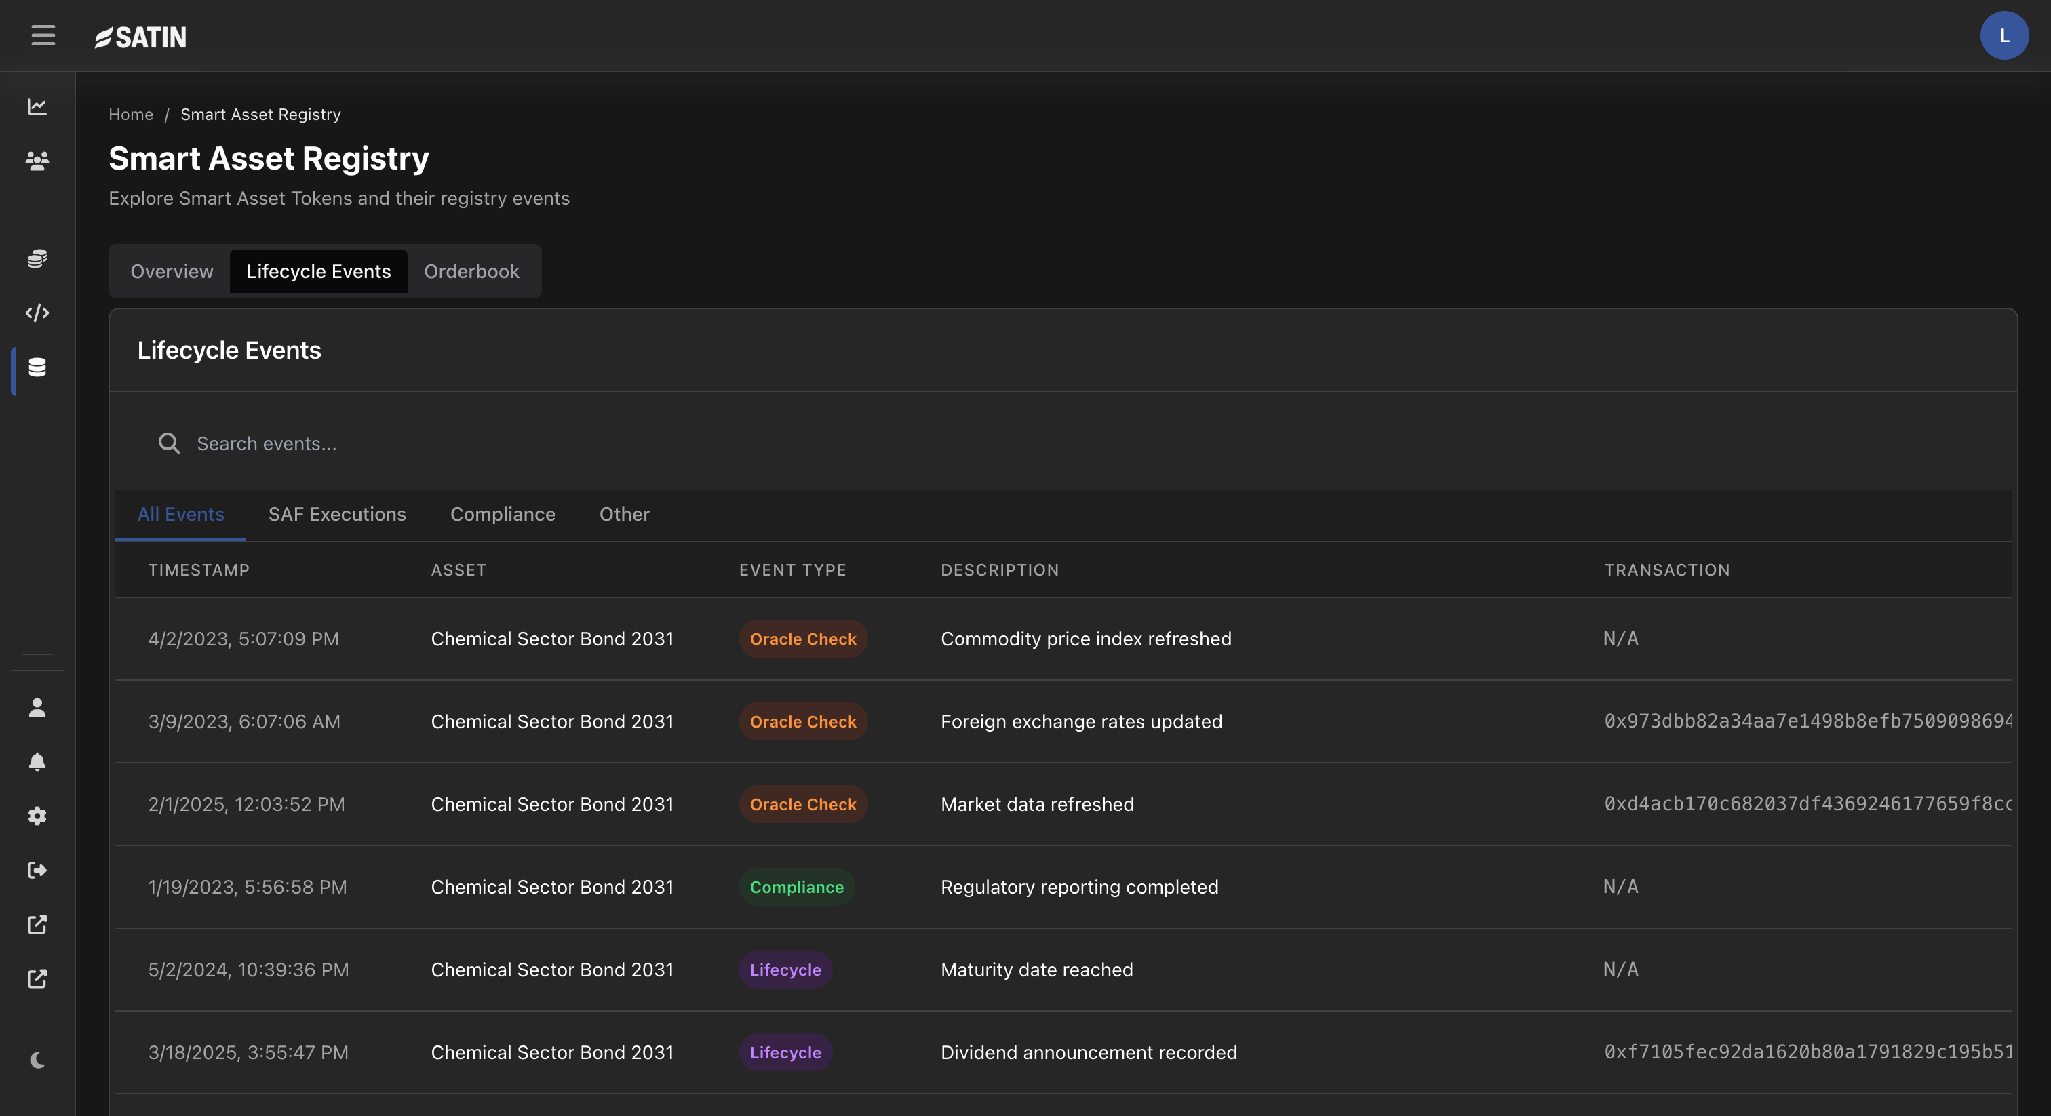The image size is (2051, 1116).
Task: Open notifications bell icon
Action: 37,762
